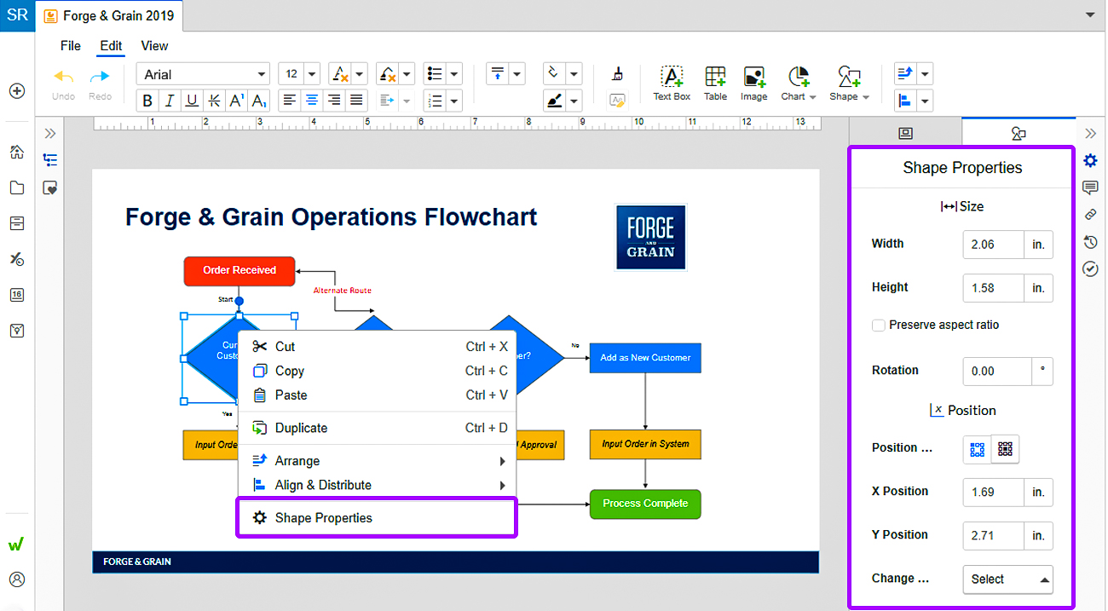Screen dimensions: 1108x611
Task: Open the font family dropdown
Action: [203, 74]
